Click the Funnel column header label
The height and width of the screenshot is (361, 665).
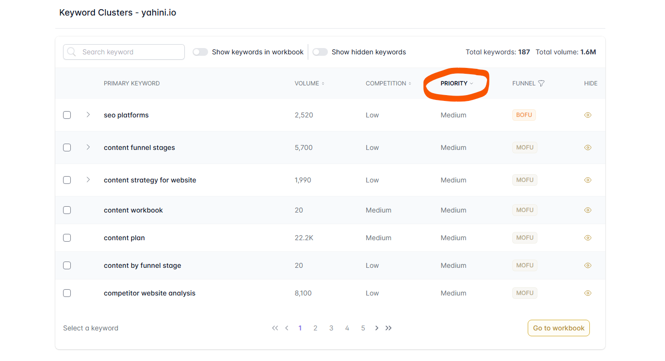[524, 83]
